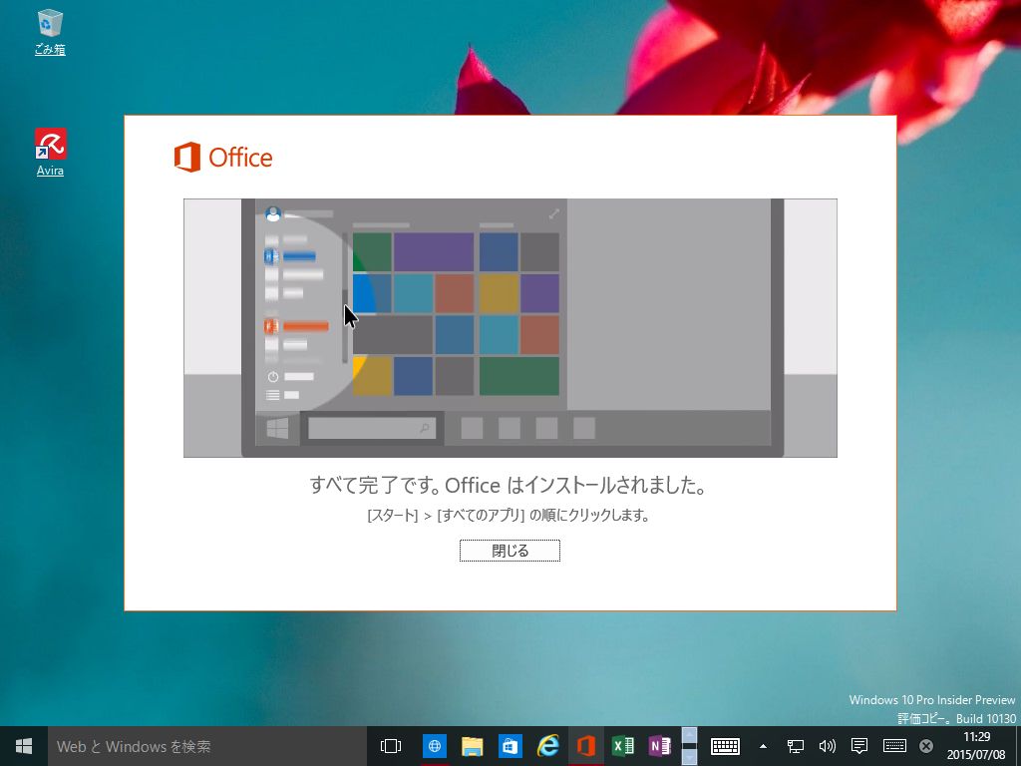Open the blue globe browser taskbar icon
This screenshot has height=766, width=1021.
pyautogui.click(x=435, y=746)
